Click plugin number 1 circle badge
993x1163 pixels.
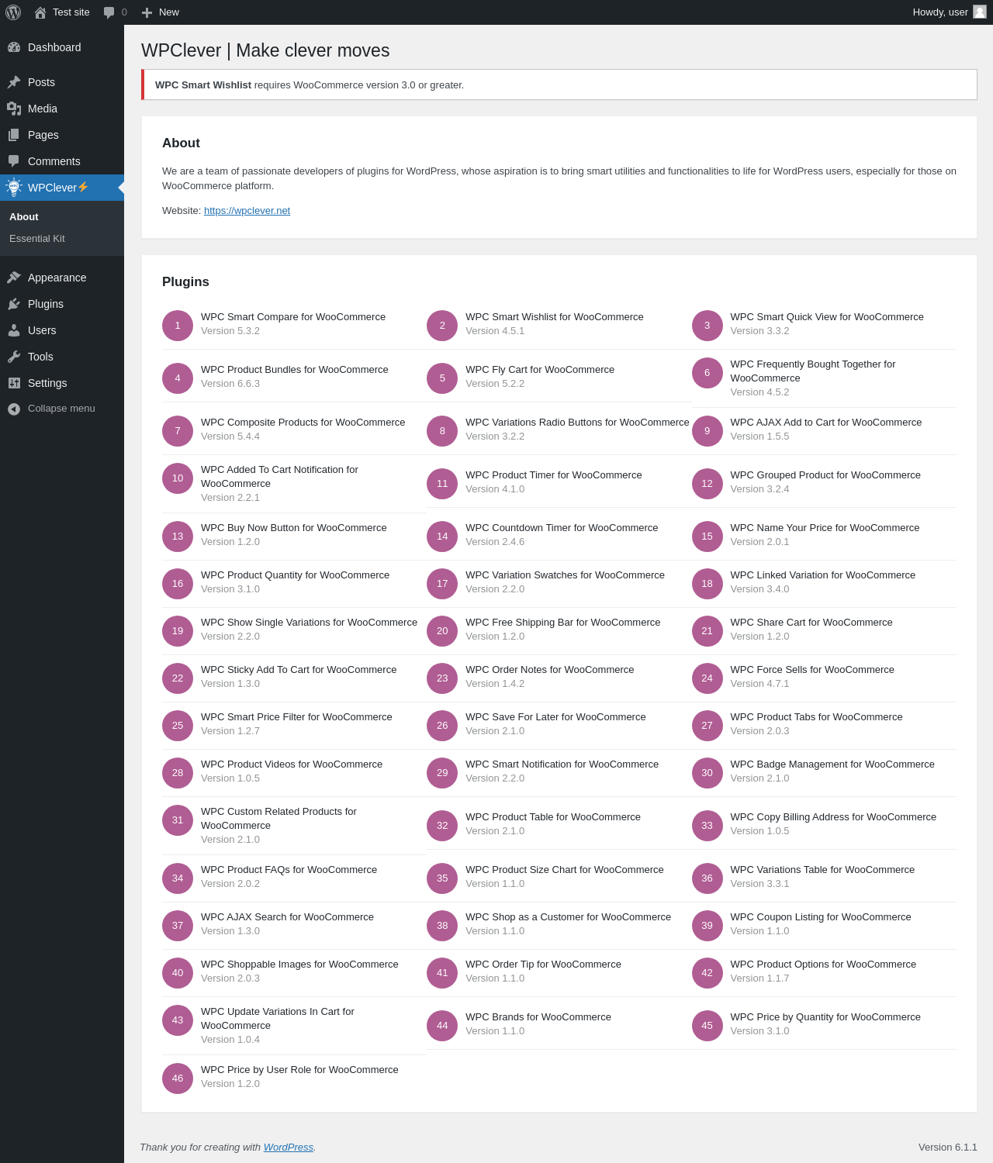178,326
